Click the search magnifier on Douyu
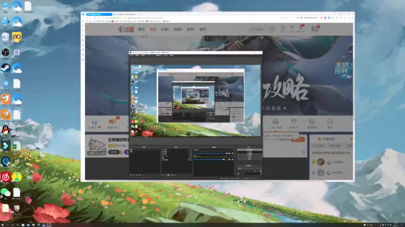Viewport: 405px width, 227px height. click(272, 29)
